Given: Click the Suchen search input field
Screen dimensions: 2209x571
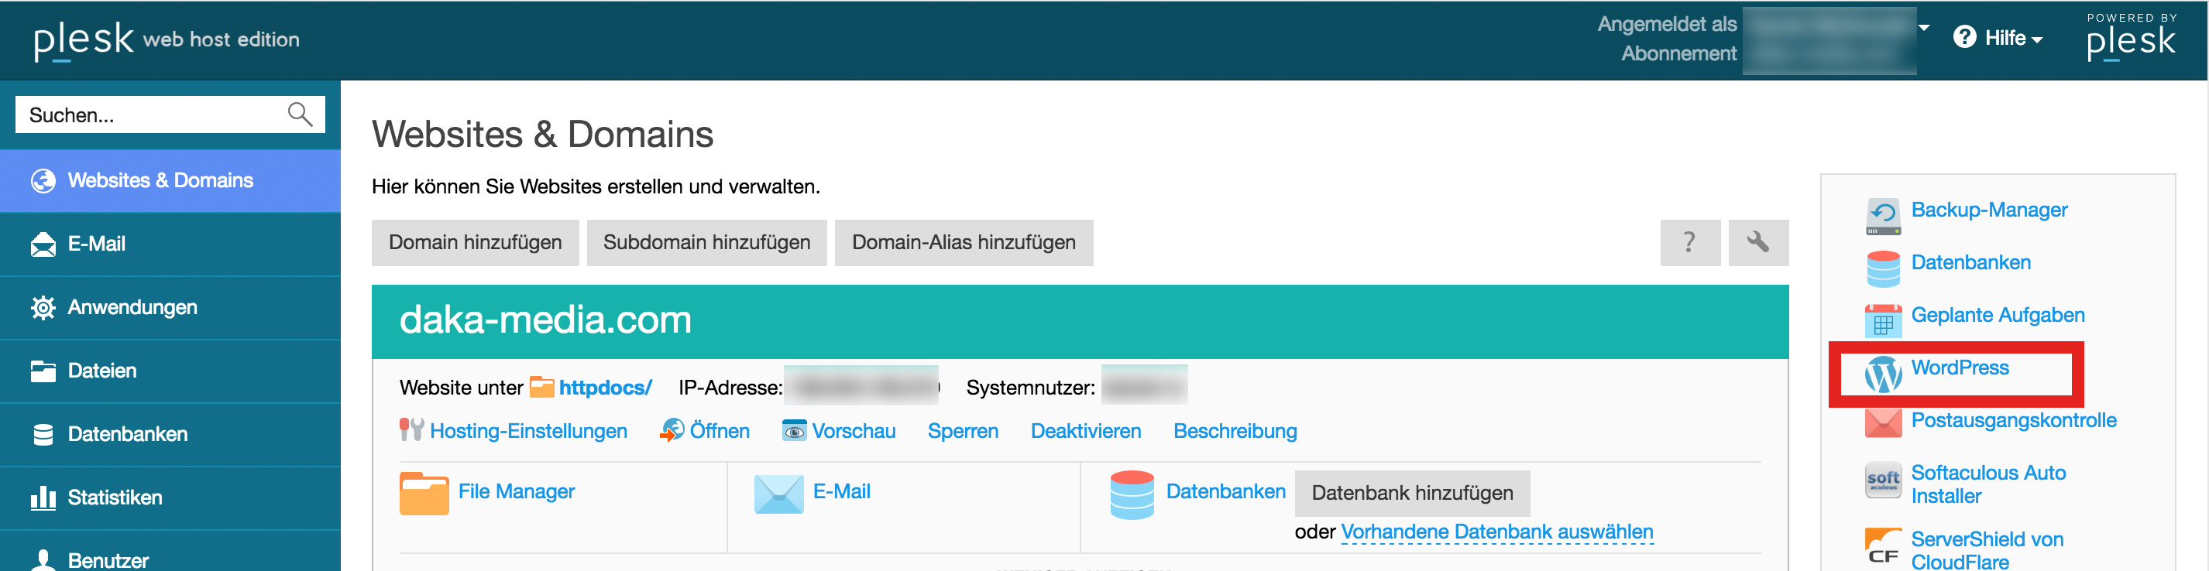Looking at the screenshot, I should (x=170, y=114).
